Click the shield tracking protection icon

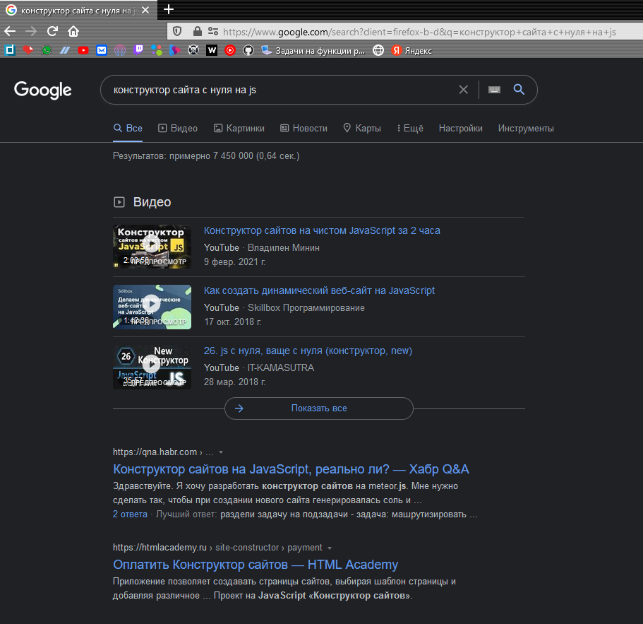(177, 32)
